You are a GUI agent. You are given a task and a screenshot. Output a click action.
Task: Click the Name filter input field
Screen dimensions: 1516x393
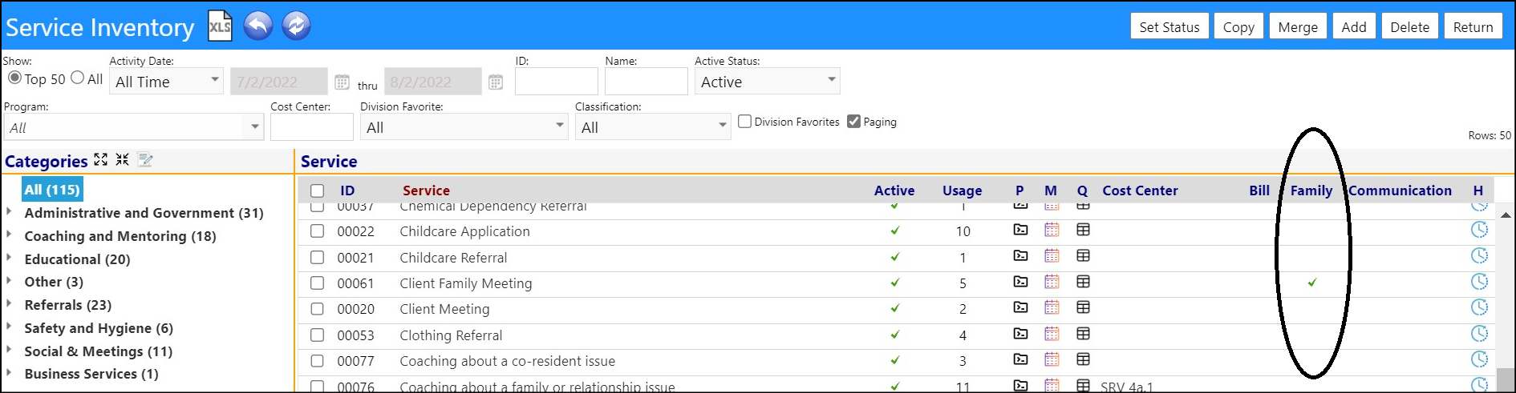pyautogui.click(x=646, y=81)
